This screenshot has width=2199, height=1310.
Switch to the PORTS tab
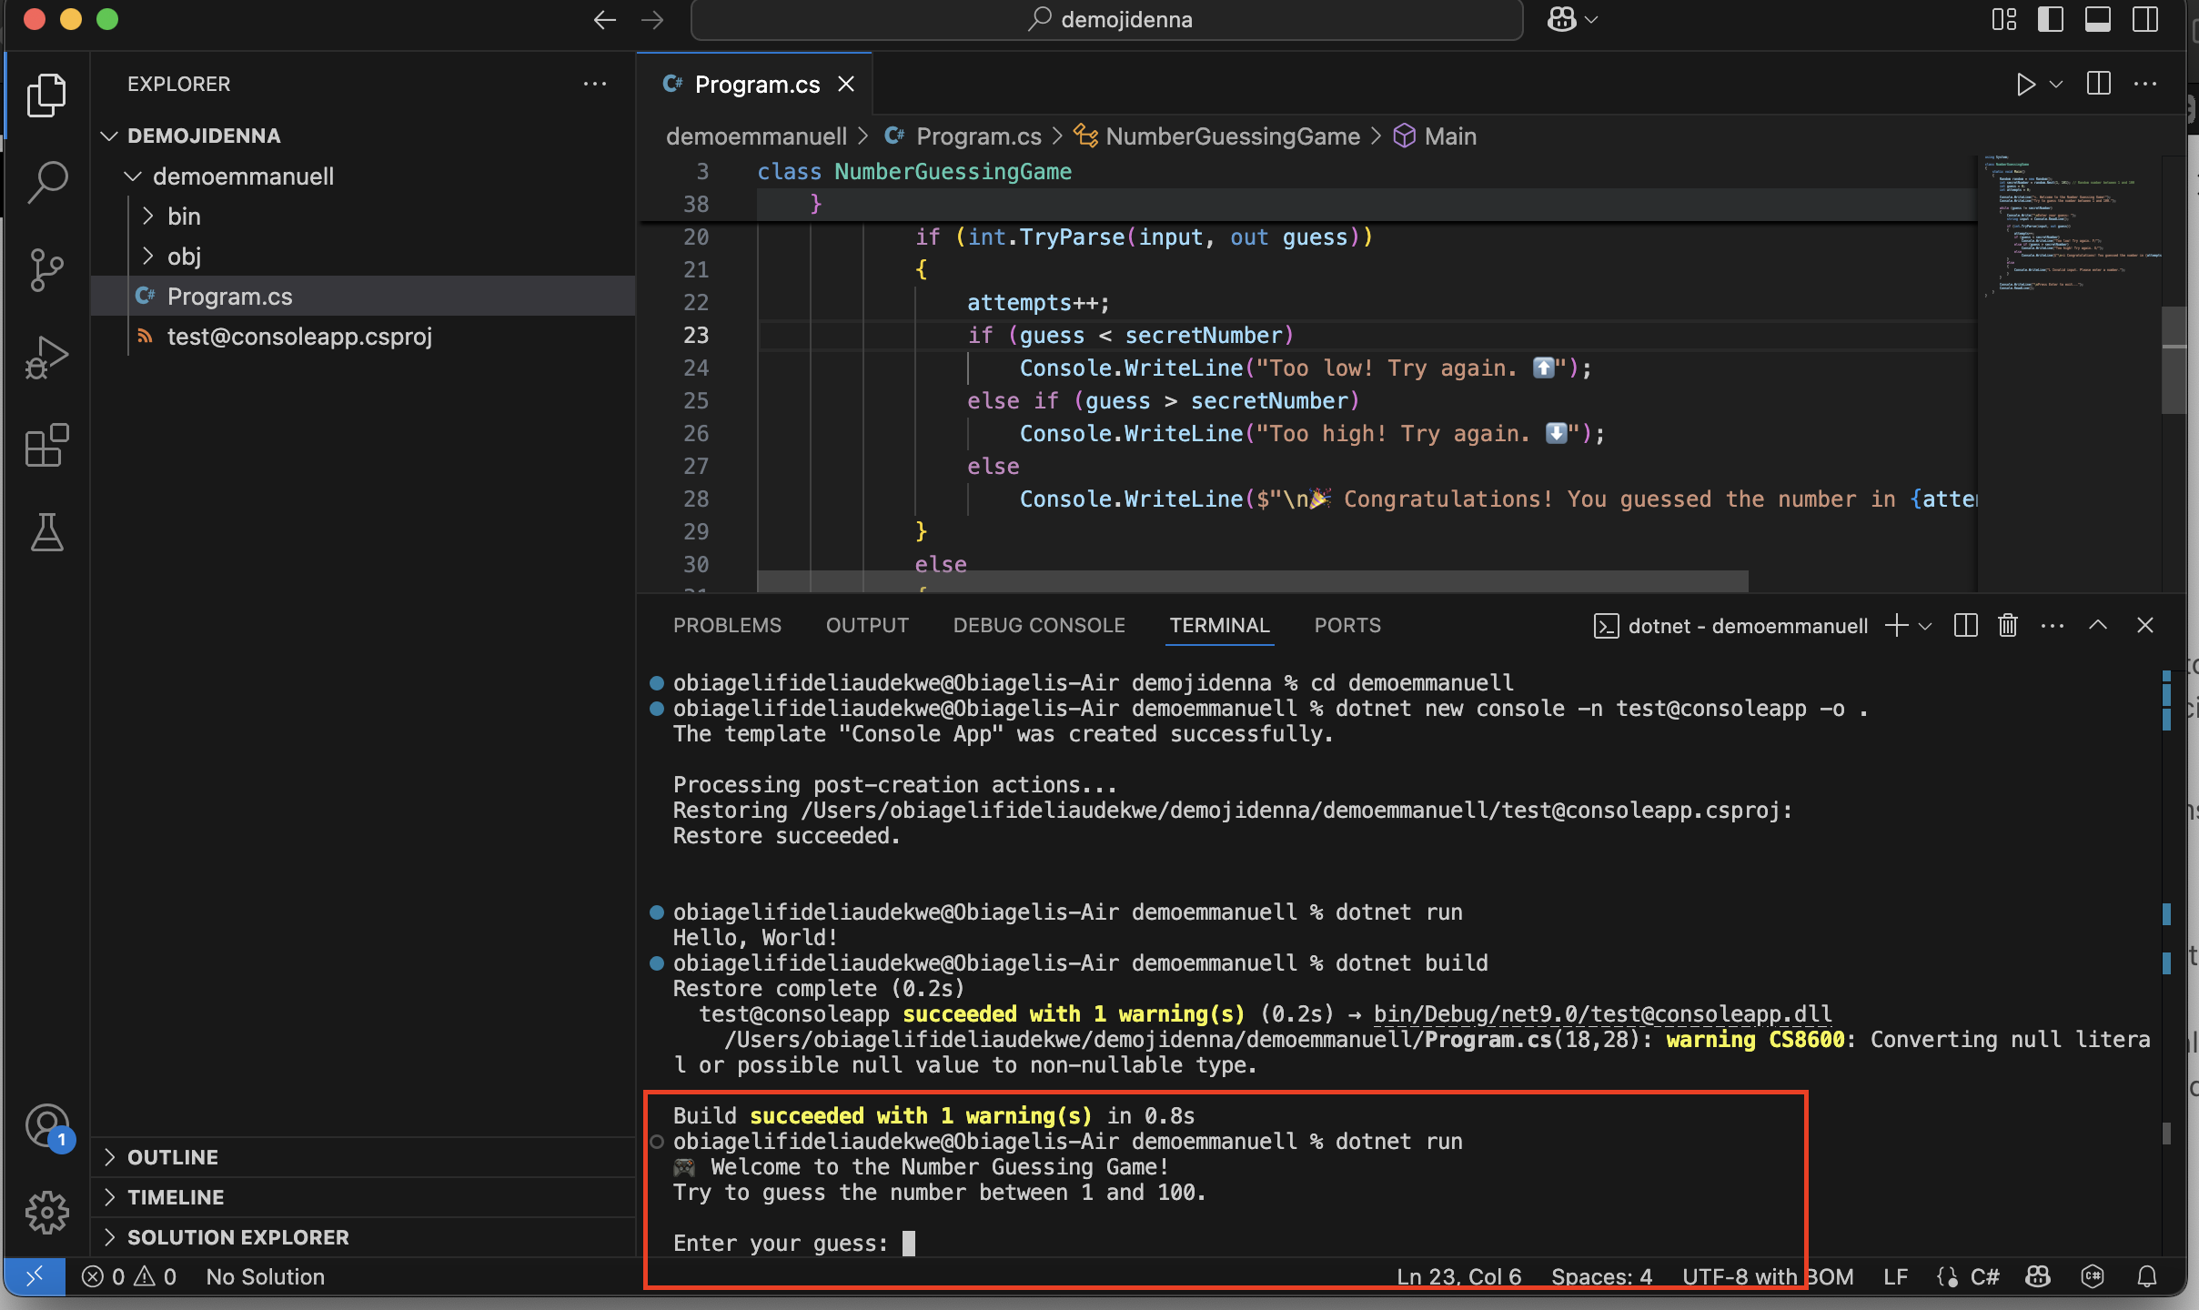pyautogui.click(x=1347, y=626)
